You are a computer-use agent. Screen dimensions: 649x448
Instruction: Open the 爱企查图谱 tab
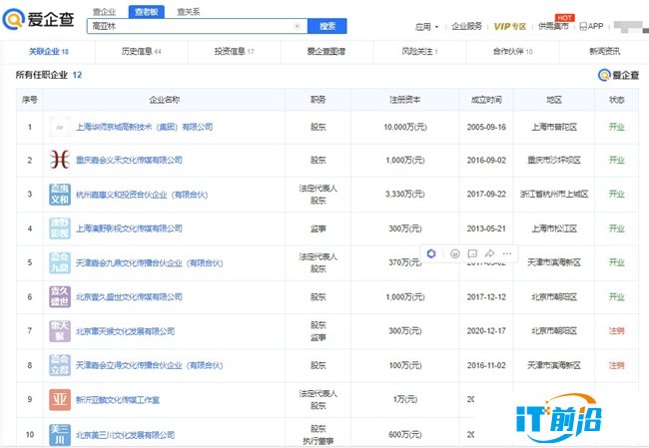tap(326, 52)
